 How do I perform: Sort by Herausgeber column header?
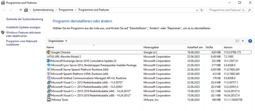tap(164, 47)
